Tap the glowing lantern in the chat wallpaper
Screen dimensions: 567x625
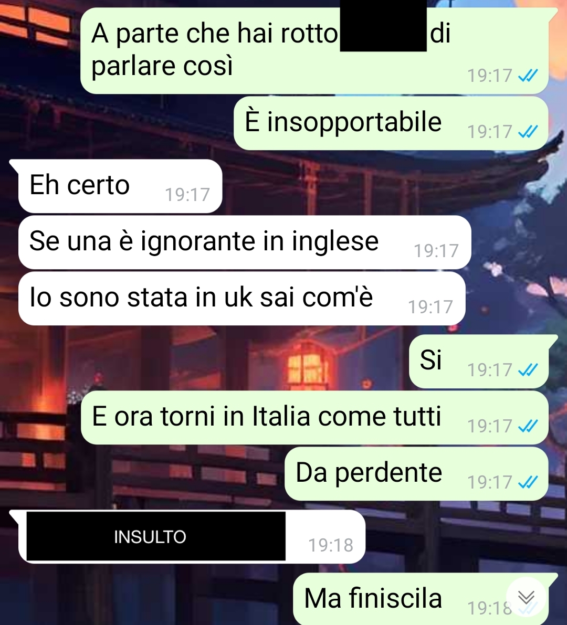[x=308, y=365]
